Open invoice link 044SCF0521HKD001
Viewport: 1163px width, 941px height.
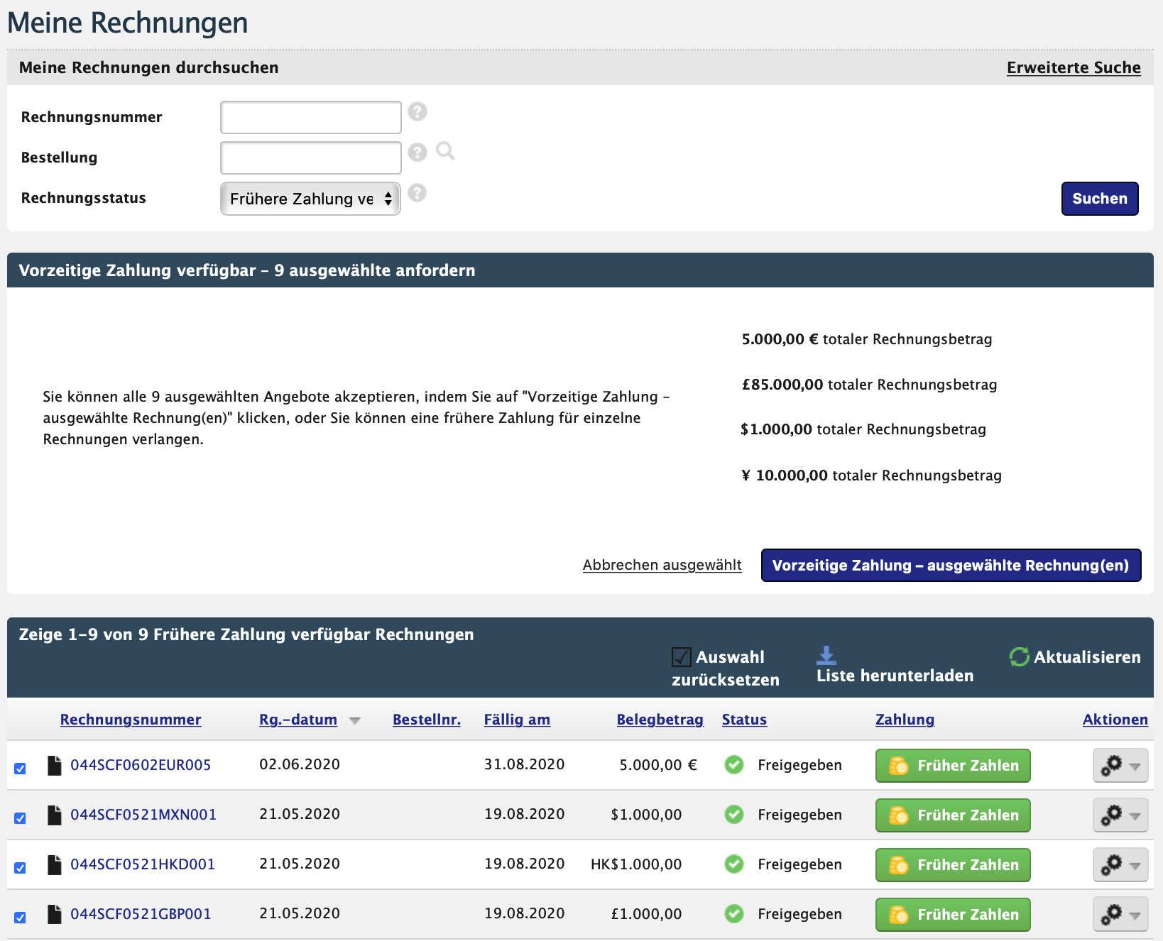click(x=143, y=864)
